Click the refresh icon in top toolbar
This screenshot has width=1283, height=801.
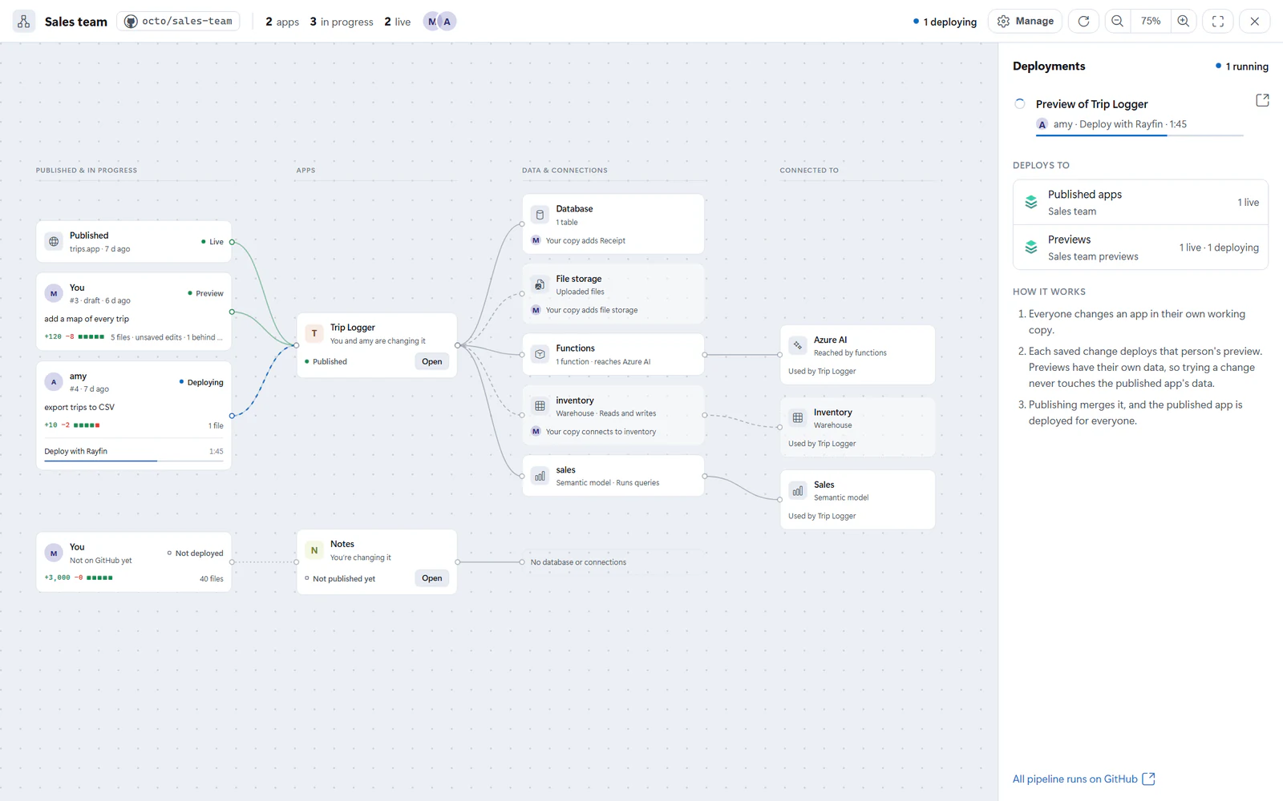[1083, 22]
